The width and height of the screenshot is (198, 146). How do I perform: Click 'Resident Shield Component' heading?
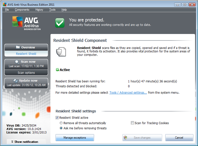[80, 40]
